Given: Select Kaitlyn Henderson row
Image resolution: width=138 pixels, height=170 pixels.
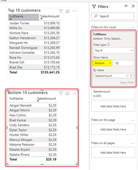Looking at the screenshot, I should click(x=34, y=38).
